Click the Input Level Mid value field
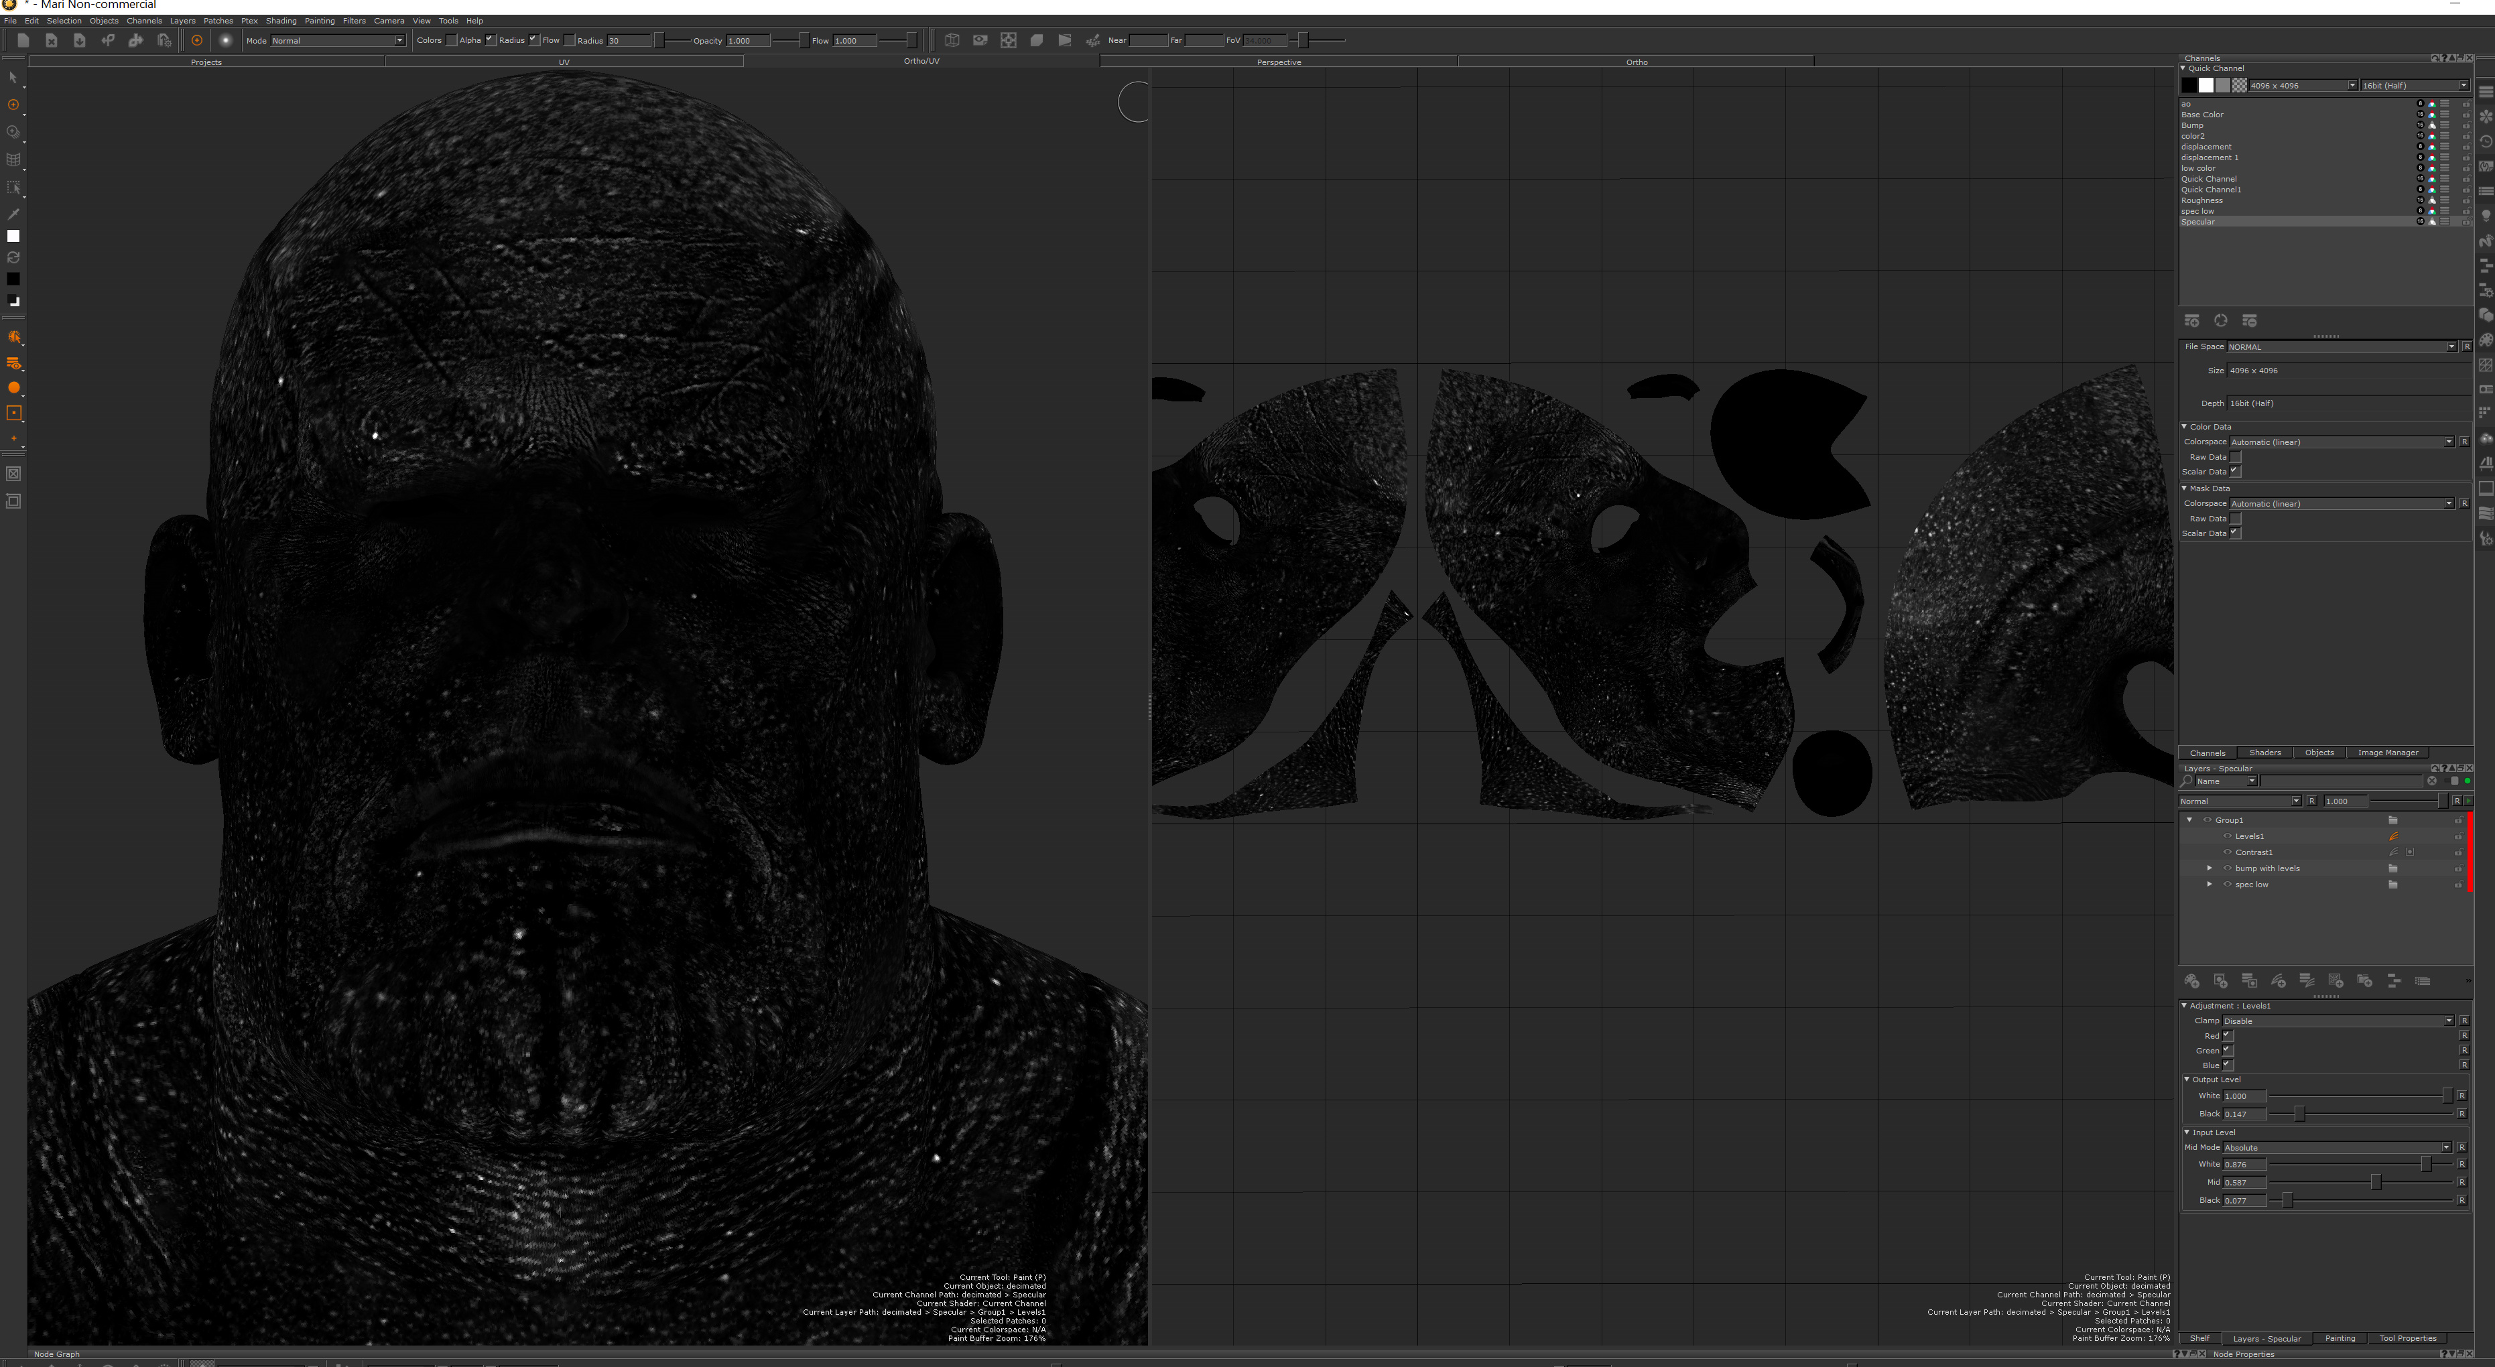The height and width of the screenshot is (1367, 2495). click(2244, 1182)
